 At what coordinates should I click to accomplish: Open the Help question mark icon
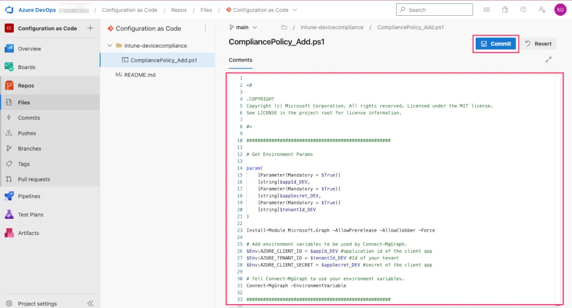(523, 10)
